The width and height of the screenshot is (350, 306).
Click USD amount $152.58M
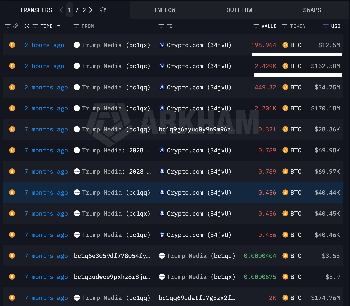pyautogui.click(x=325, y=66)
